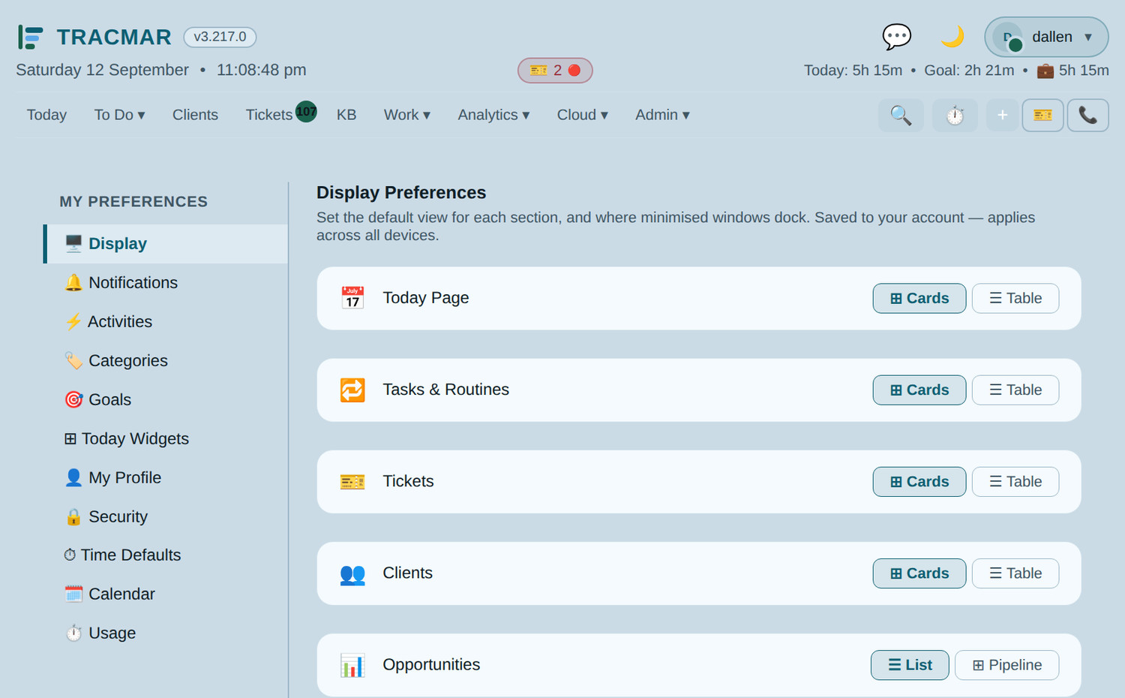Open Categories preferences in sidebar

pyautogui.click(x=166, y=361)
